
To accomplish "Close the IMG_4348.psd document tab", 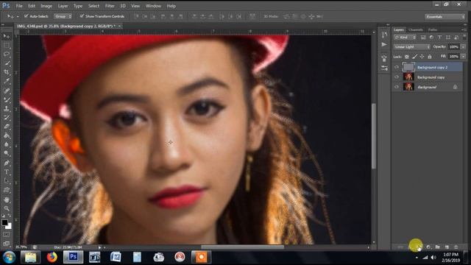I will (x=119, y=26).
